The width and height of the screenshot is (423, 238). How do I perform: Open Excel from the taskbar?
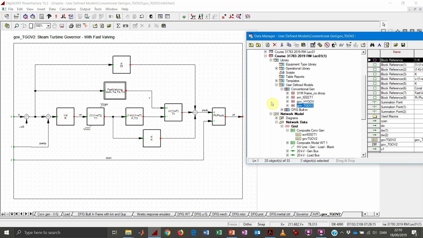[x=219, y=233]
